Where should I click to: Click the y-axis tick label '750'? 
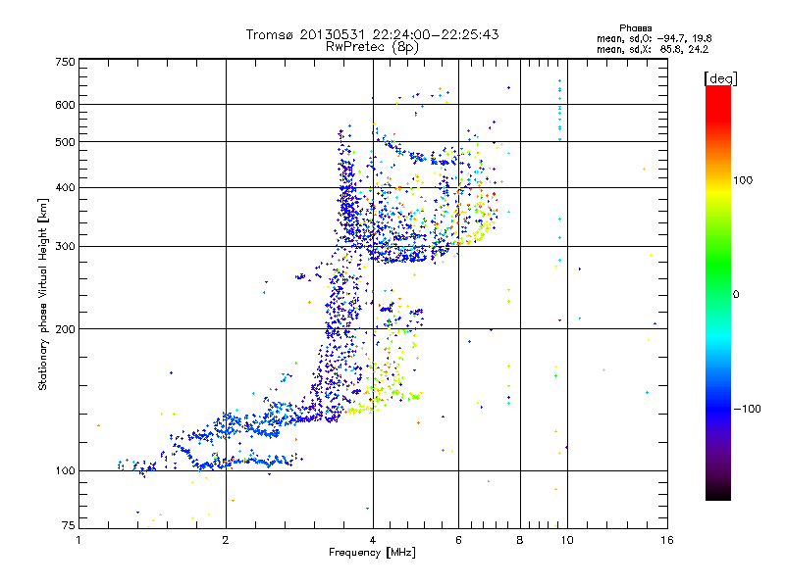[65, 62]
